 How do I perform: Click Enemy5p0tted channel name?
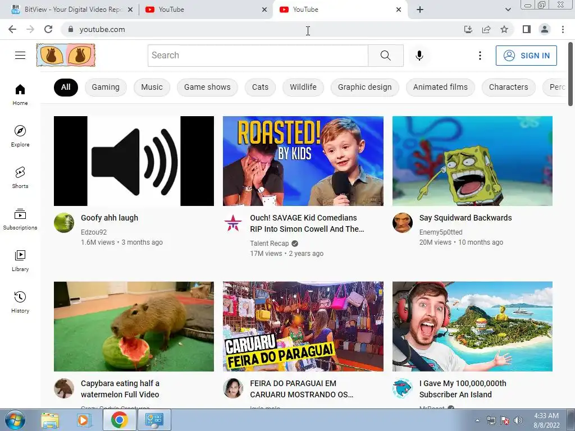point(441,232)
